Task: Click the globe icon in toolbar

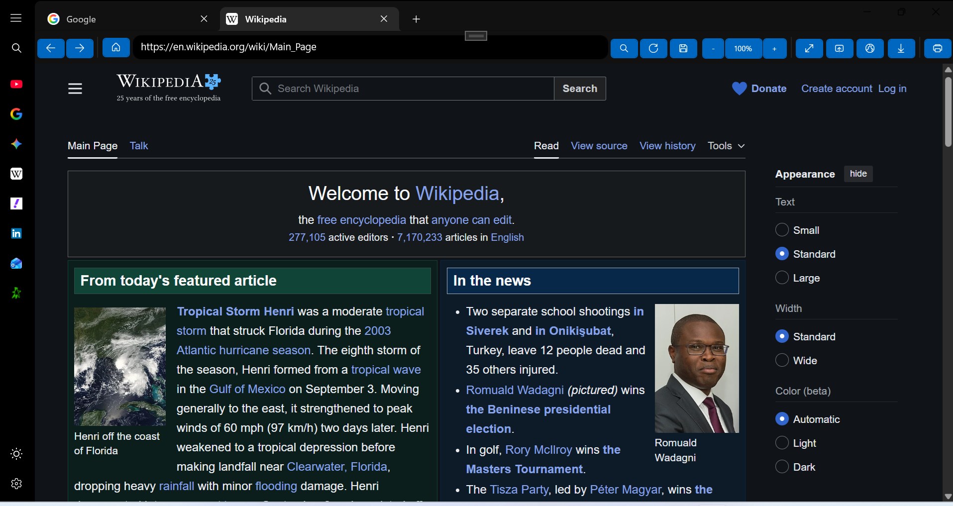Action: (x=870, y=48)
